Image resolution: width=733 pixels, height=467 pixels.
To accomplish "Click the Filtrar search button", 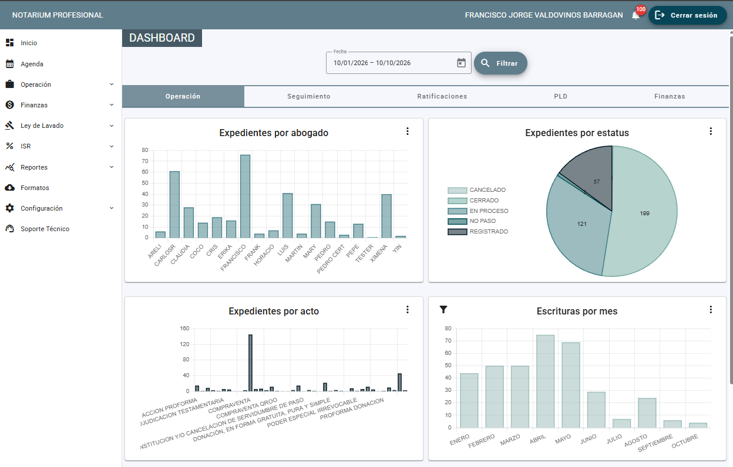I will point(500,63).
